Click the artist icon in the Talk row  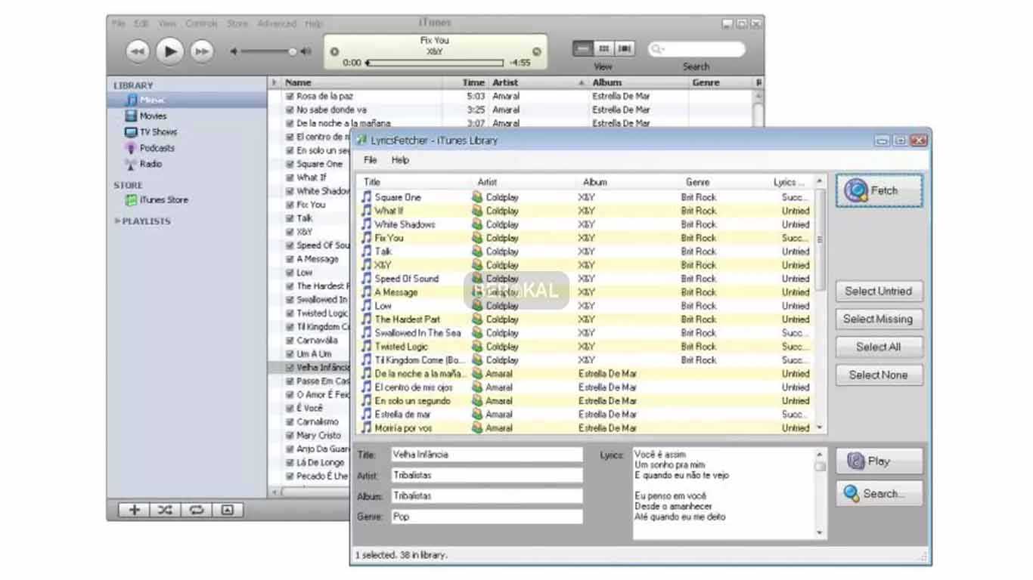(x=477, y=251)
